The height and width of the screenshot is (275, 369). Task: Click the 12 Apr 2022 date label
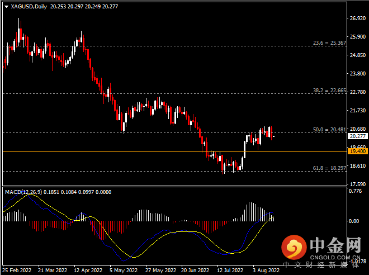tap(88, 271)
